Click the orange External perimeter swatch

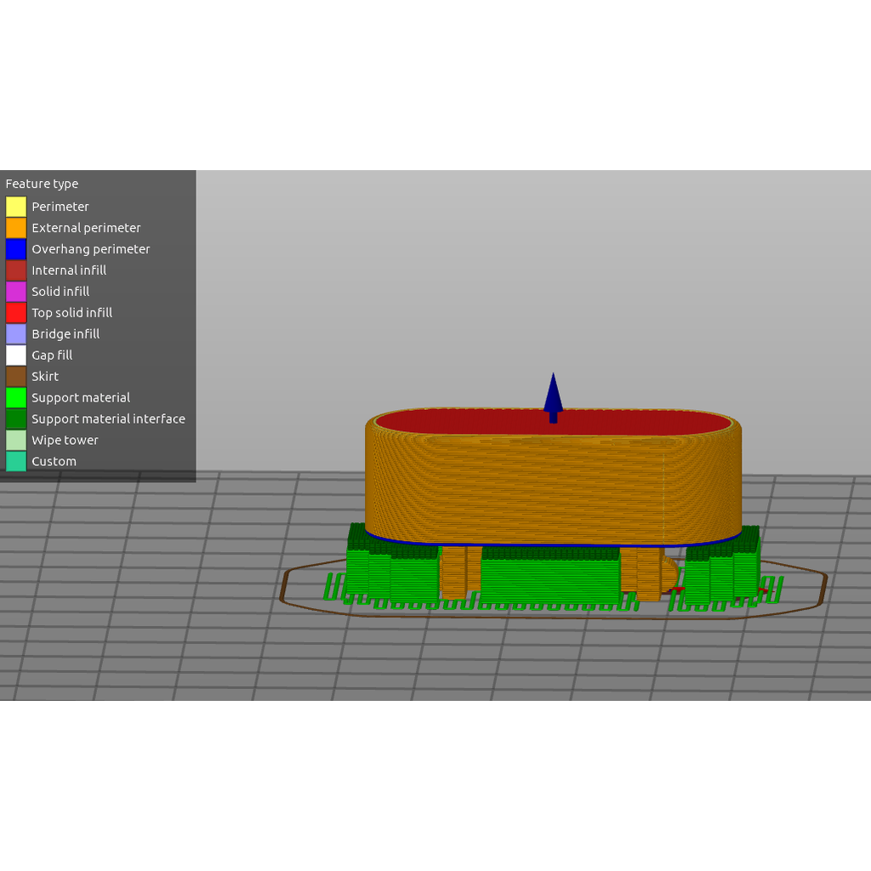16,228
